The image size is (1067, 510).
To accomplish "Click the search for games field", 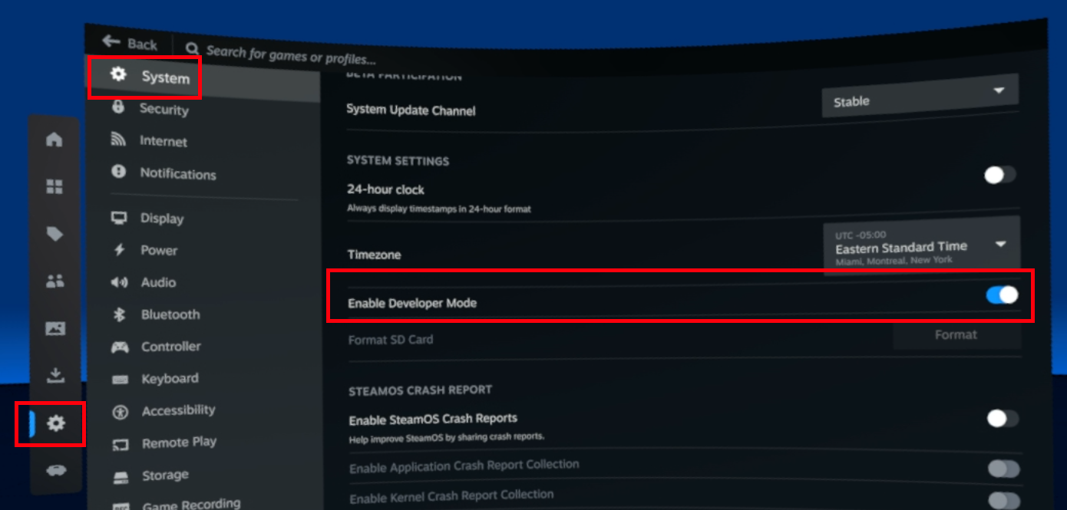I will click(292, 54).
